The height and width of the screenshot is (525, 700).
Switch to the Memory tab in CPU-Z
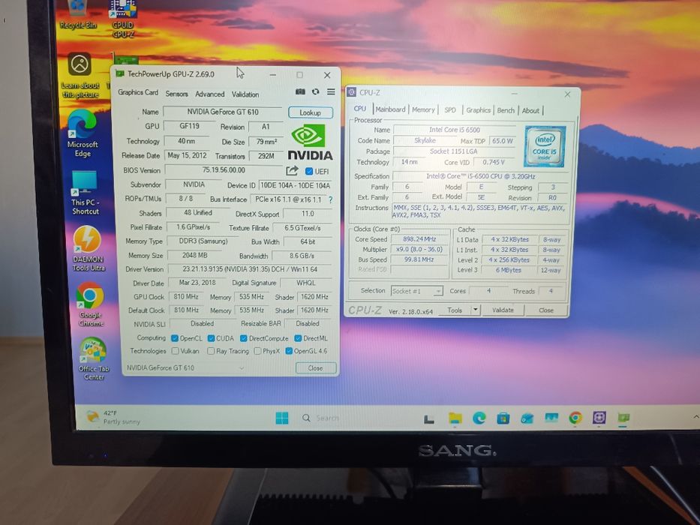[x=423, y=109]
